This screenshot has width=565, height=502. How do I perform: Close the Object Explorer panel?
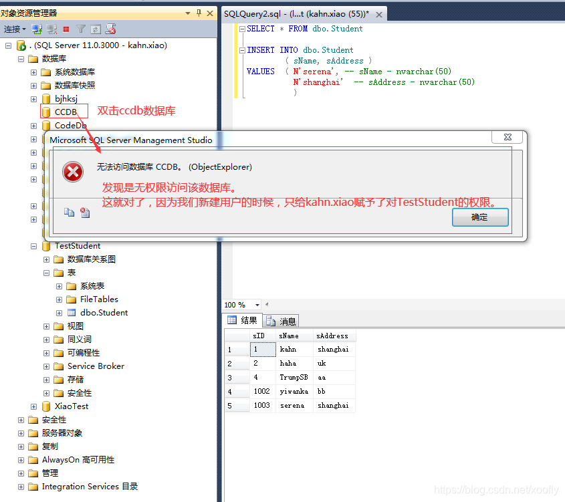tap(210, 13)
